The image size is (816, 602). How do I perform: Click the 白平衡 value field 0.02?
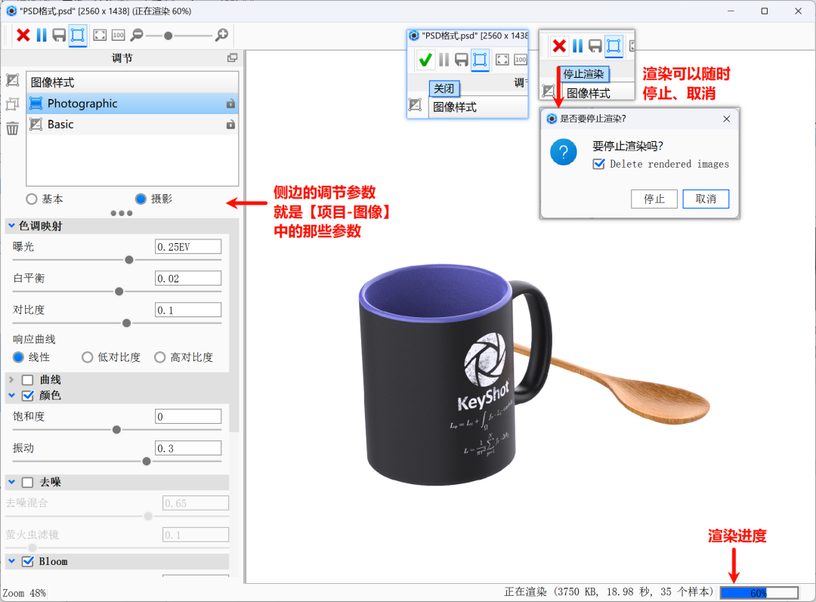click(188, 279)
